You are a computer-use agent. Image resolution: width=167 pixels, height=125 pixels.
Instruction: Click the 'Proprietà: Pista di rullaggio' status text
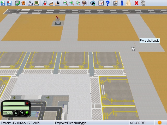point(71,123)
